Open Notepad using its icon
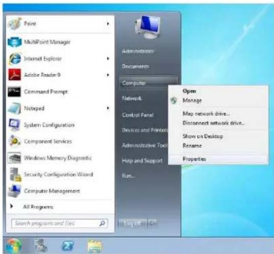 pyautogui.click(x=15, y=108)
